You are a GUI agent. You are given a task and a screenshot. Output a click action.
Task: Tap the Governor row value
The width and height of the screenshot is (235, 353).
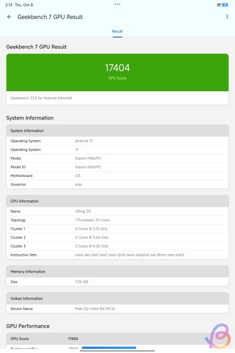click(79, 185)
